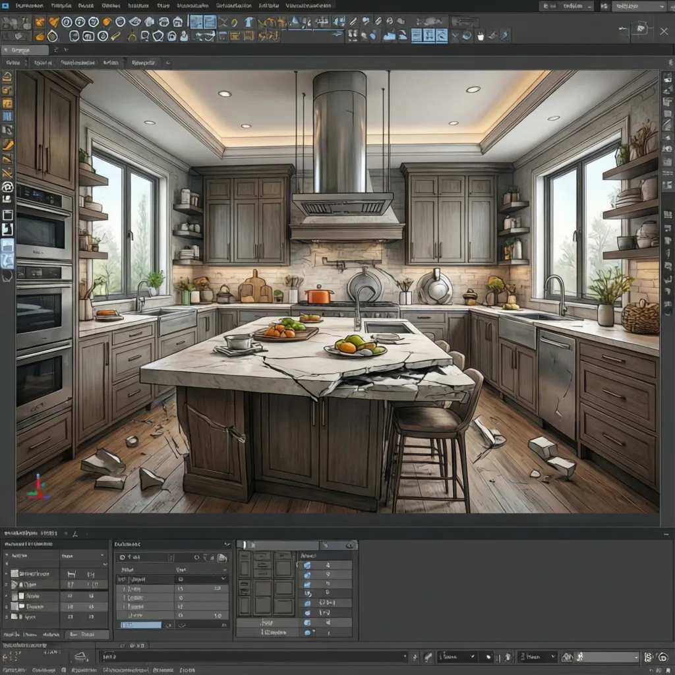
Task: Click the topmost tool icon in the left sidebar
Action: 8,76
